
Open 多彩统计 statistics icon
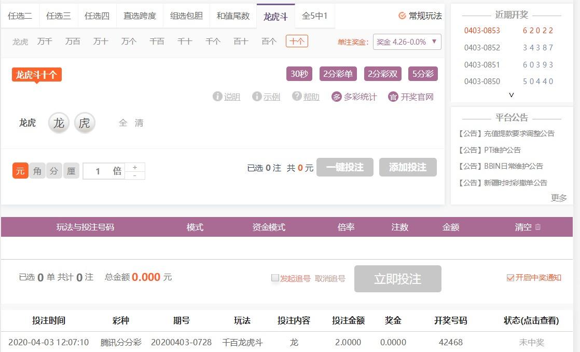point(337,97)
